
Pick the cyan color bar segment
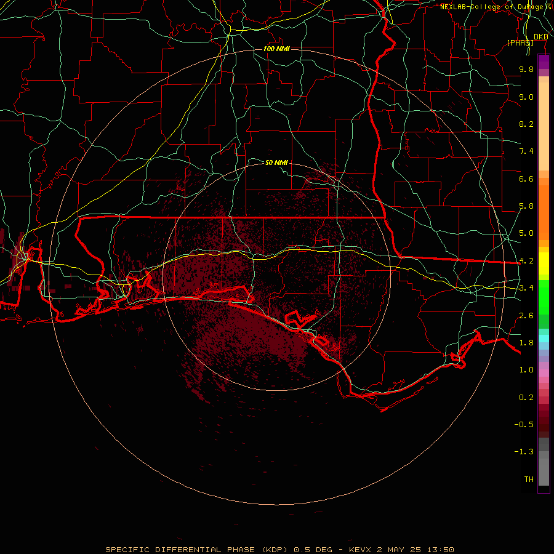[x=544, y=339]
